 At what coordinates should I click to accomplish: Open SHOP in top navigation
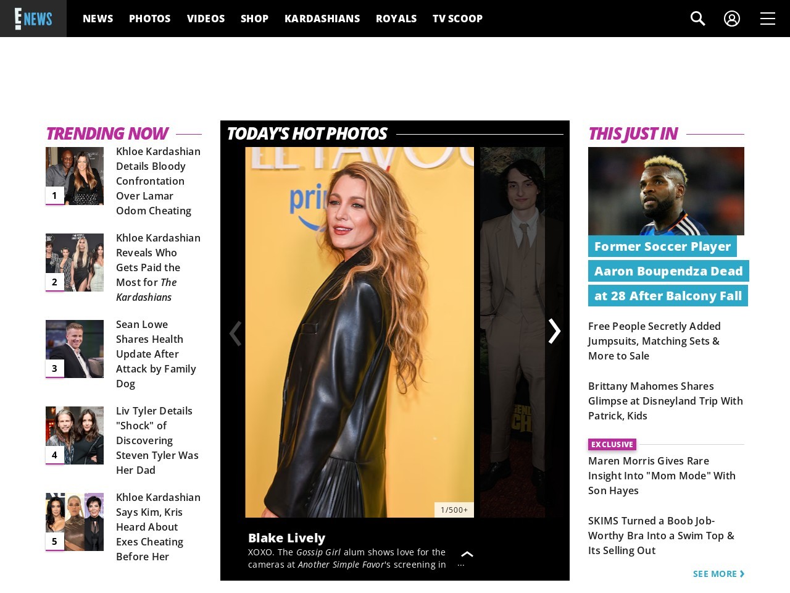(x=254, y=19)
